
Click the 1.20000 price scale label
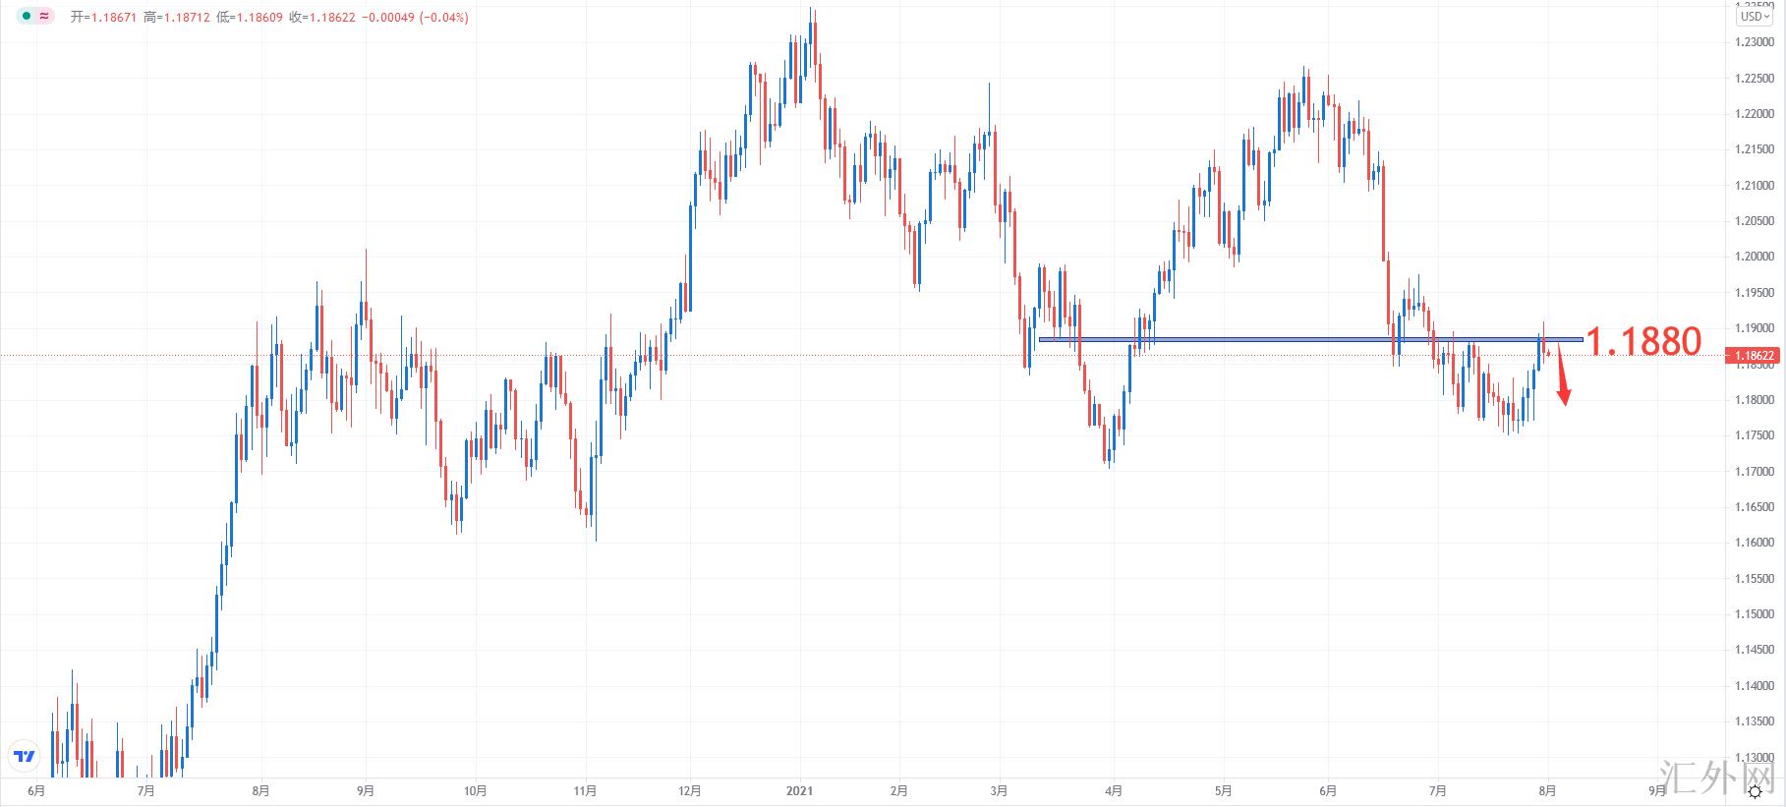1754,257
